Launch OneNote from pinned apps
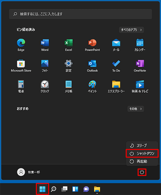 (x=140, y=66)
